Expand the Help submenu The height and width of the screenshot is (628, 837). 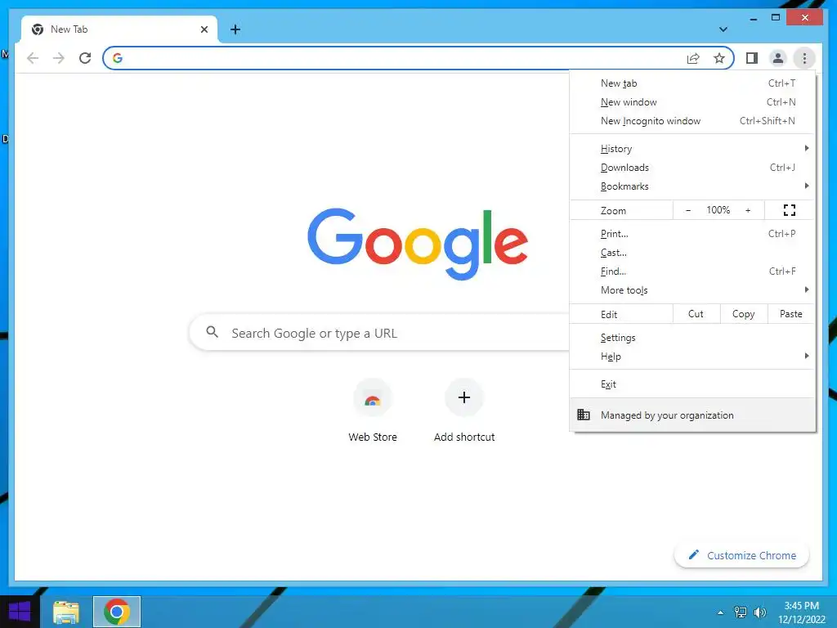point(692,357)
